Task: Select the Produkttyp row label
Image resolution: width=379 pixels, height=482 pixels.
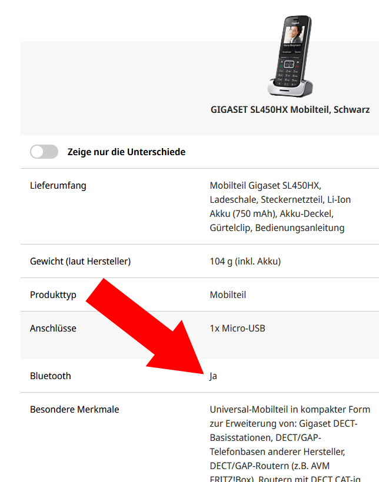Action: (x=53, y=295)
